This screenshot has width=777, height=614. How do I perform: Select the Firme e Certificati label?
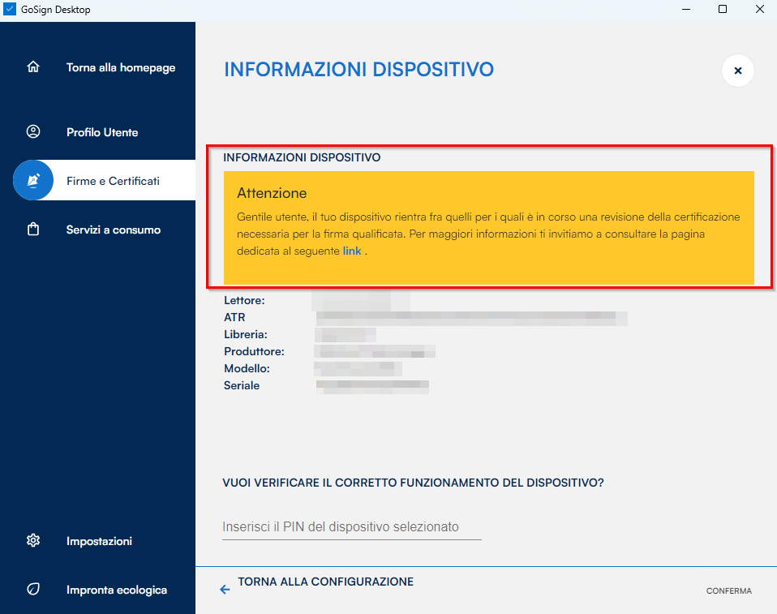pos(113,181)
